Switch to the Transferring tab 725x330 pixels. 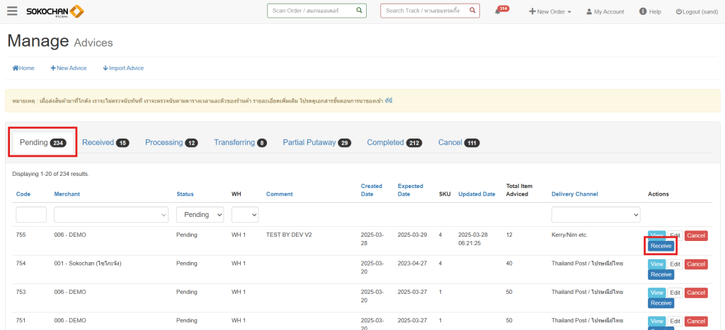click(240, 143)
